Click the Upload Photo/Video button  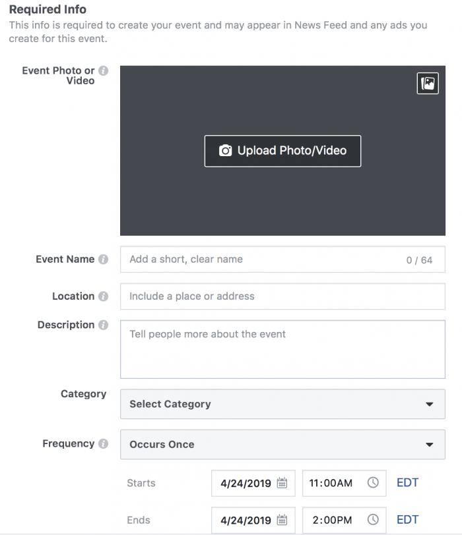[x=282, y=151]
